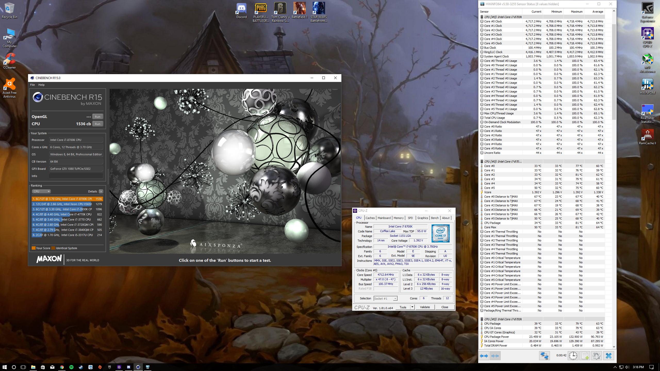The height and width of the screenshot is (371, 660).
Task: Click the CPU-Z Close button
Action: pyautogui.click(x=445, y=307)
